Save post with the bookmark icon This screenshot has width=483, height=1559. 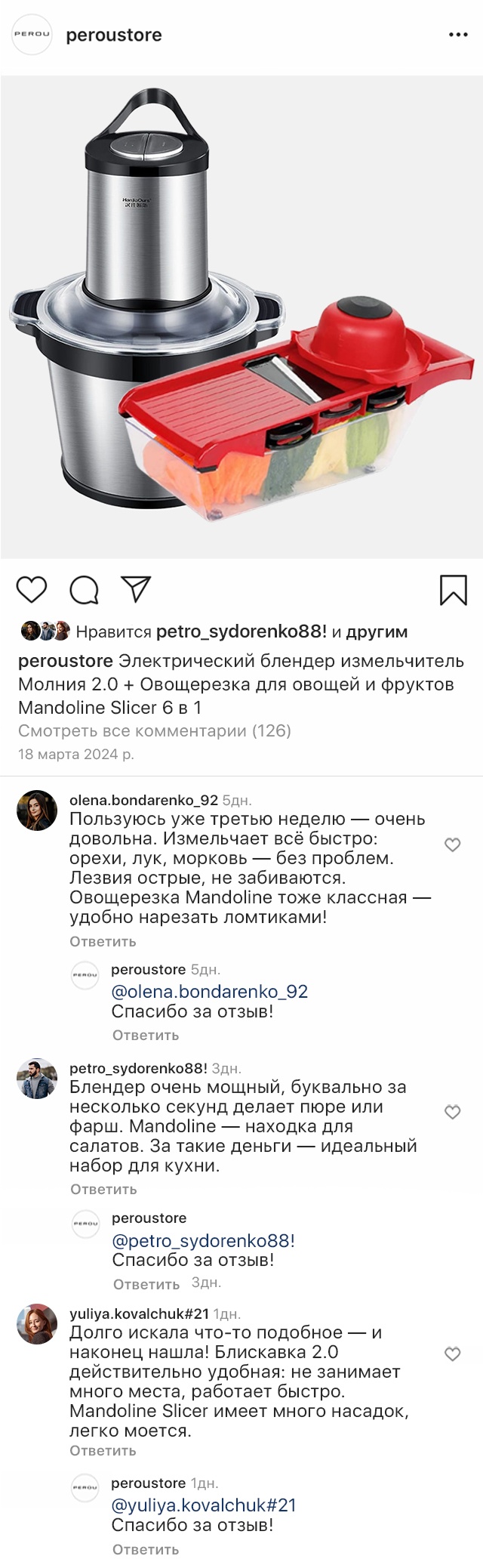pyautogui.click(x=453, y=590)
